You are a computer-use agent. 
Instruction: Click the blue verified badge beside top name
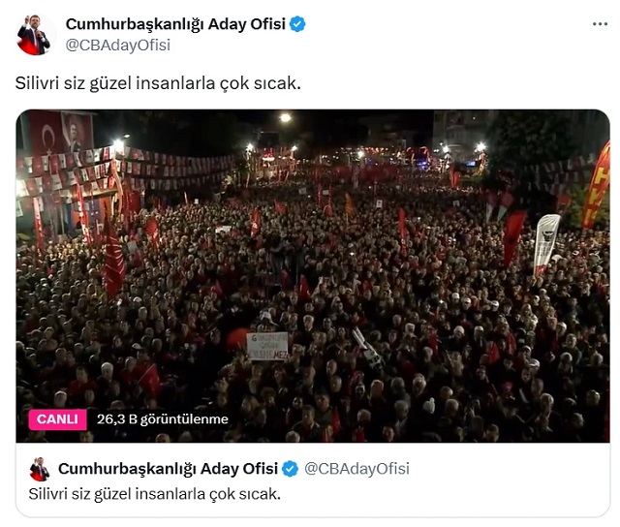click(297, 24)
